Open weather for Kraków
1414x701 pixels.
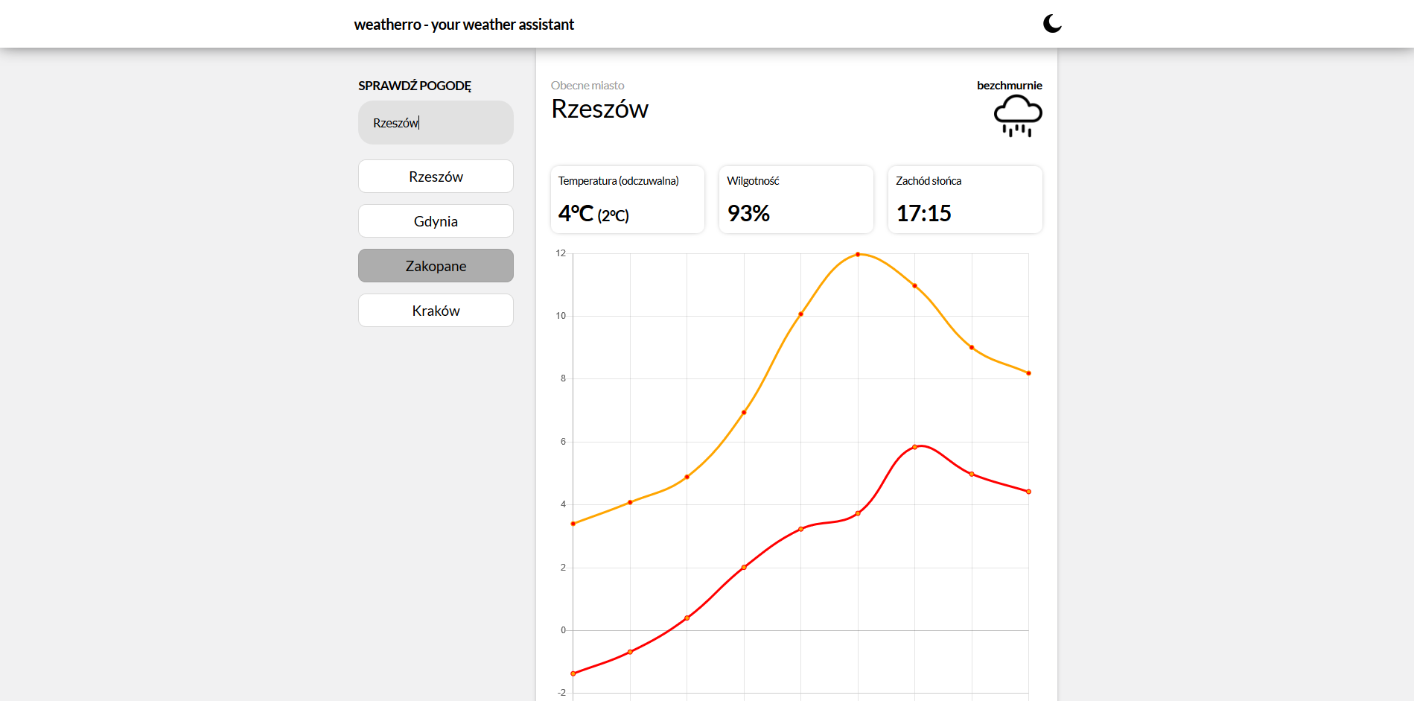pyautogui.click(x=436, y=311)
